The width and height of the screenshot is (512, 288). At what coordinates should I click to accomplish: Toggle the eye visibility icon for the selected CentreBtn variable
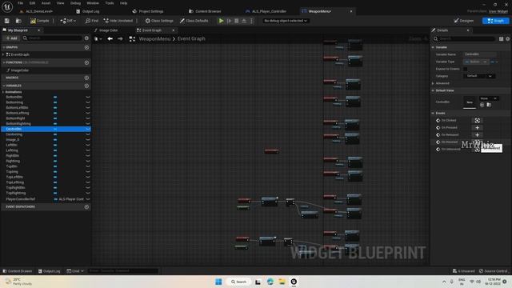click(87, 129)
